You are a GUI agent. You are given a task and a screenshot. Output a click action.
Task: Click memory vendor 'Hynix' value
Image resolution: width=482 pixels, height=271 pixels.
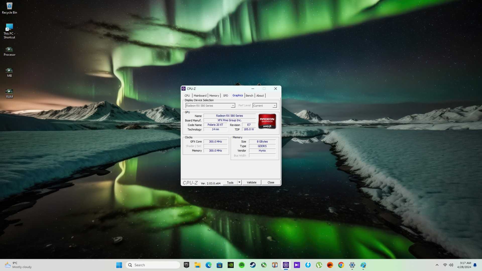point(262,151)
